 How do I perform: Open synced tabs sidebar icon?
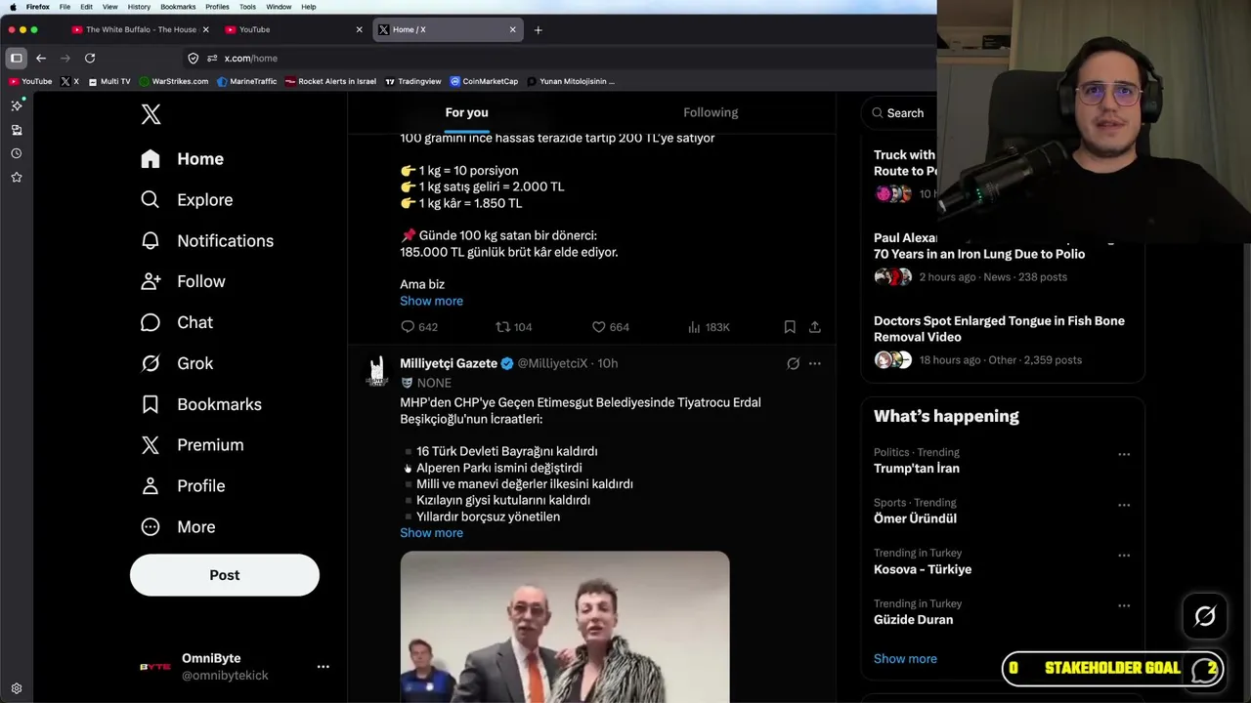point(17,130)
